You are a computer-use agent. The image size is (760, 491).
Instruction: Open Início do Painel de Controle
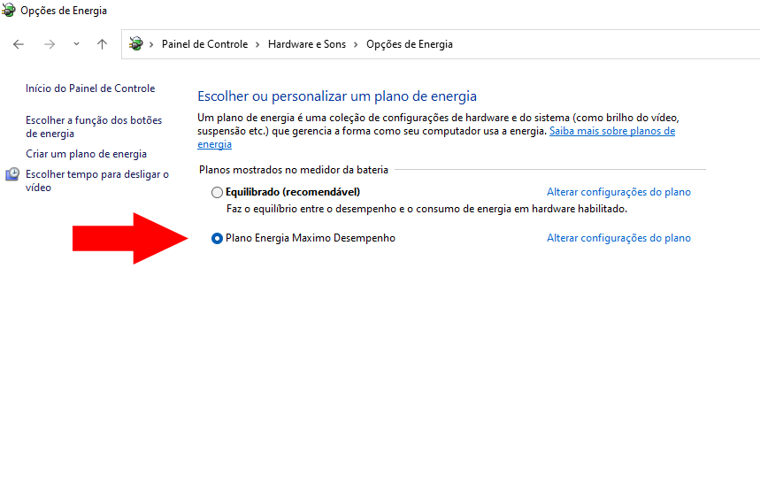pos(90,88)
